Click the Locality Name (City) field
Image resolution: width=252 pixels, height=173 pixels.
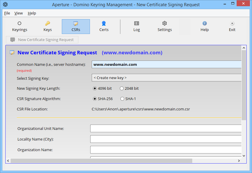pos(166,139)
